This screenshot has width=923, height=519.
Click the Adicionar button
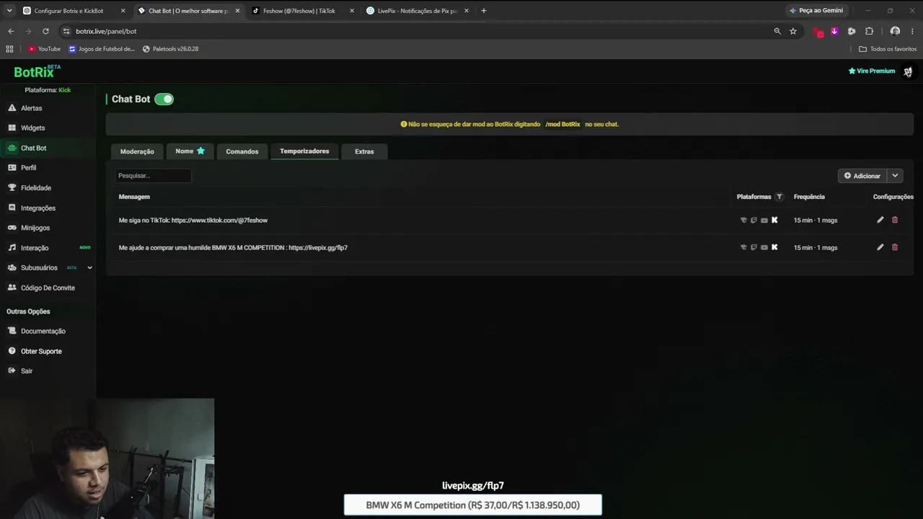862,176
